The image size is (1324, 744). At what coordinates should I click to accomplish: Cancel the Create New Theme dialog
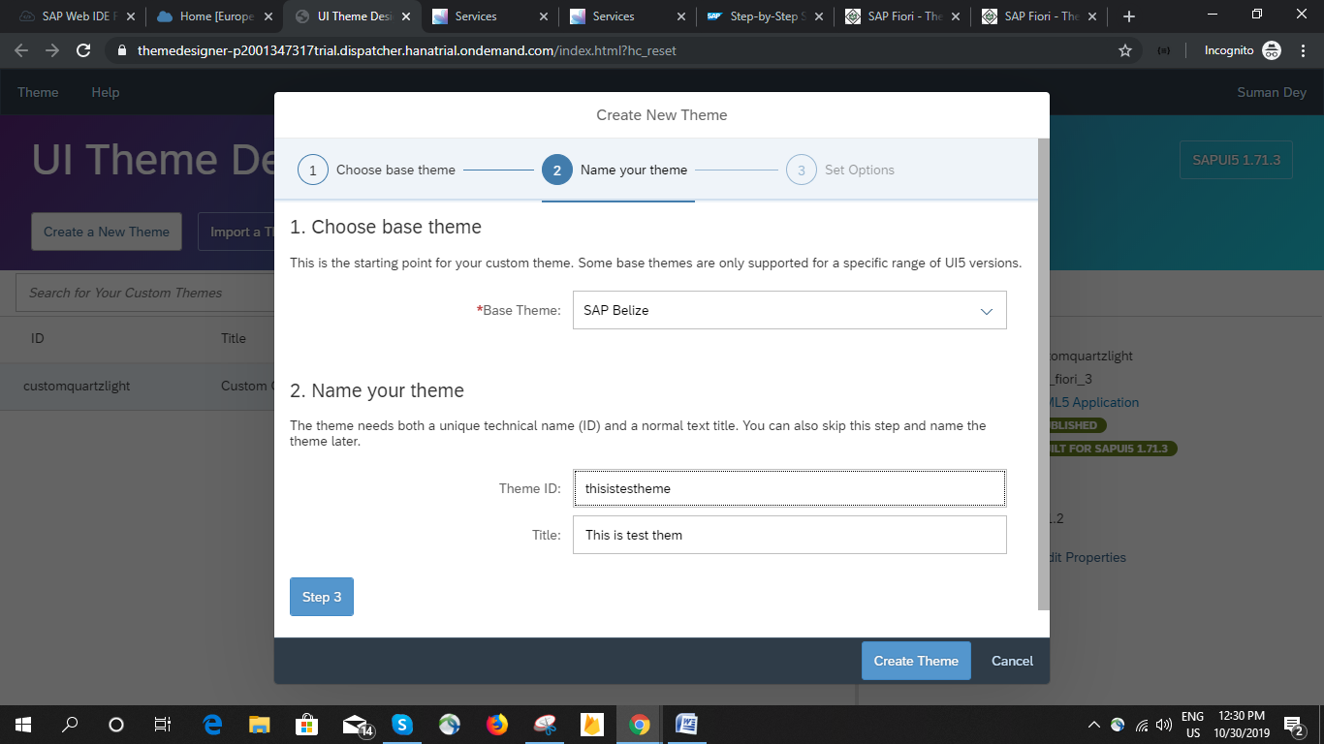click(1012, 661)
